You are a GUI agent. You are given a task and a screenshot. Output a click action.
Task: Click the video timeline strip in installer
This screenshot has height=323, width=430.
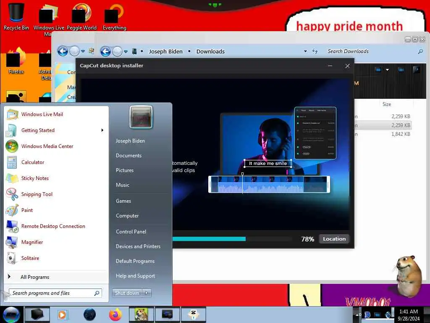pyautogui.click(x=269, y=184)
